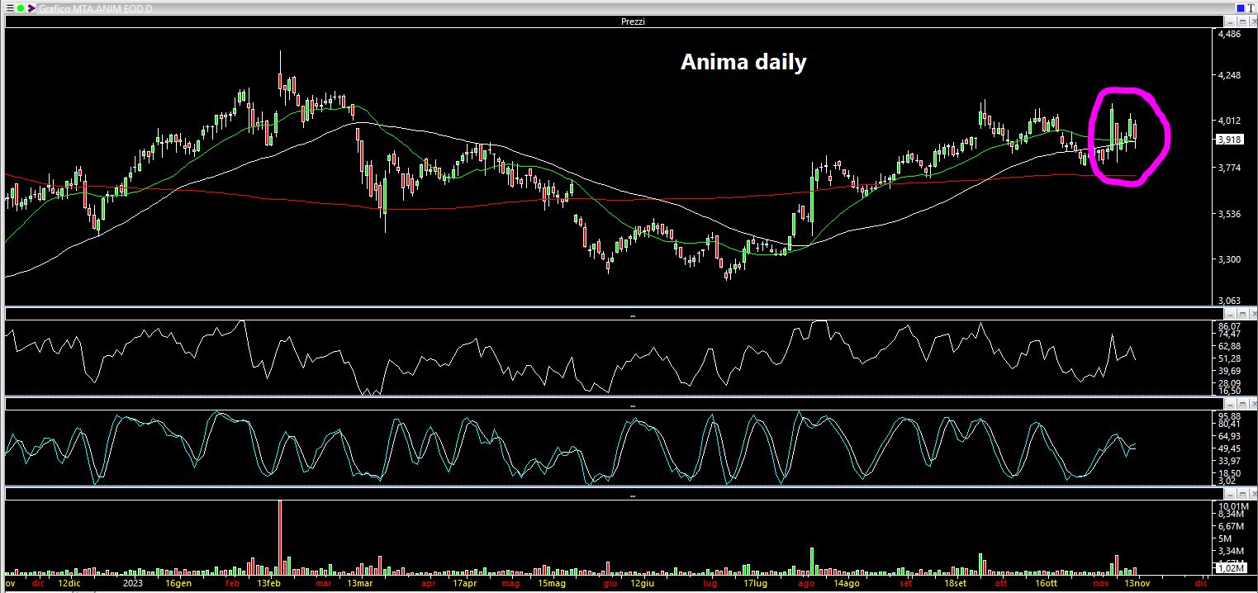Click the 13nov date label
This screenshot has width=1258, height=593.
click(x=1137, y=583)
